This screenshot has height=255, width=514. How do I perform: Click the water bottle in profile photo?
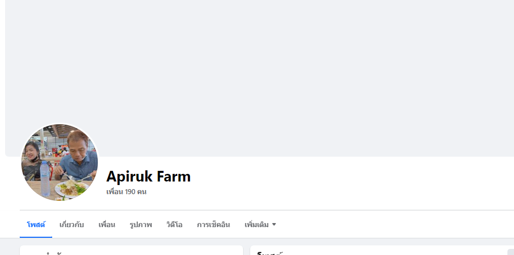(45, 178)
